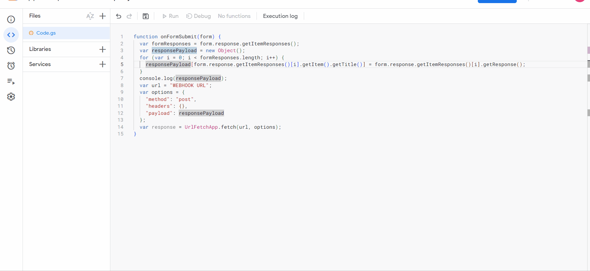Save project with the floppy disk icon

tap(146, 16)
